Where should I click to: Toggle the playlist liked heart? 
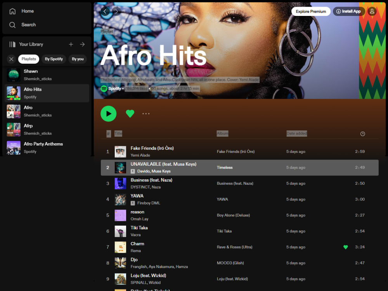[130, 114]
